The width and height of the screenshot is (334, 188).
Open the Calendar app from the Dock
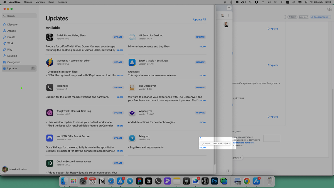pyautogui.click(x=92, y=181)
